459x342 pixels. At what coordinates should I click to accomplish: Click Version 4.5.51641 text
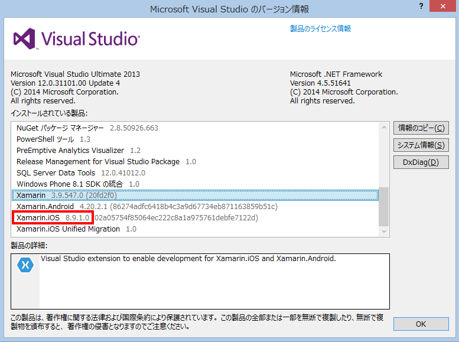pyautogui.click(x=320, y=83)
